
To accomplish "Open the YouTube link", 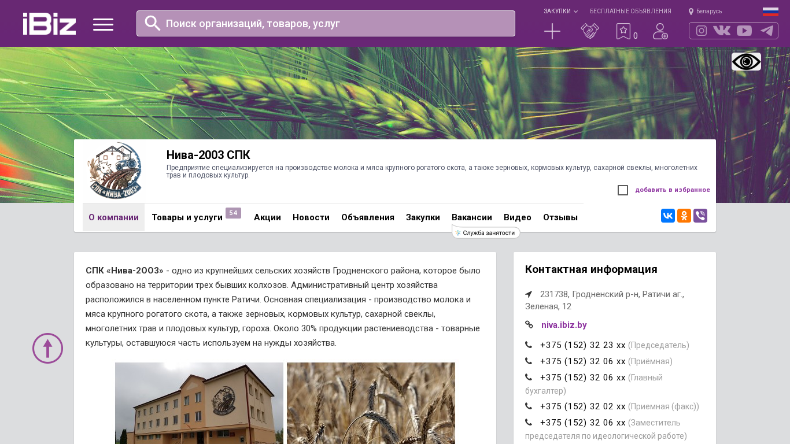I will (744, 31).
